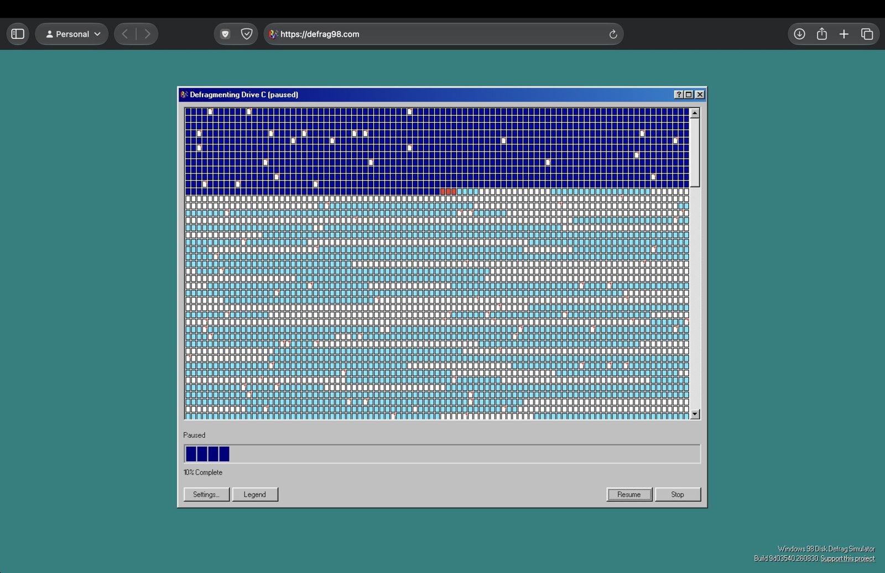Close the Defragmenting Drive C window
Viewport: 885px width, 573px height.
tap(700, 95)
